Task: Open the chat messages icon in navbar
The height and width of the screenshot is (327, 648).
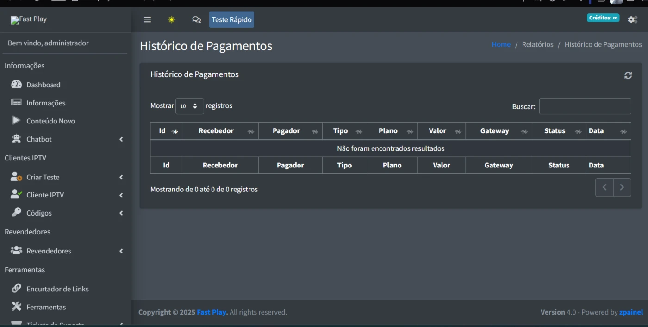Action: [x=196, y=19]
